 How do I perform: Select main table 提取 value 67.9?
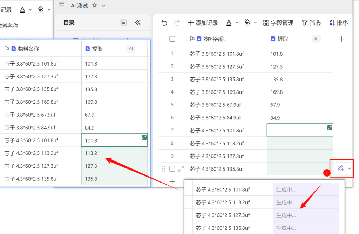tap(300, 105)
